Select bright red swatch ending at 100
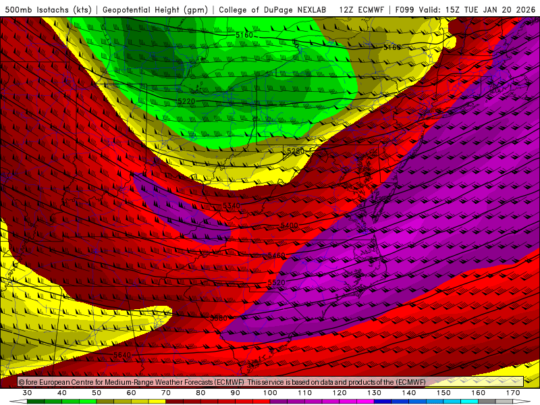Screen dimensions: 540x405 click(261, 401)
